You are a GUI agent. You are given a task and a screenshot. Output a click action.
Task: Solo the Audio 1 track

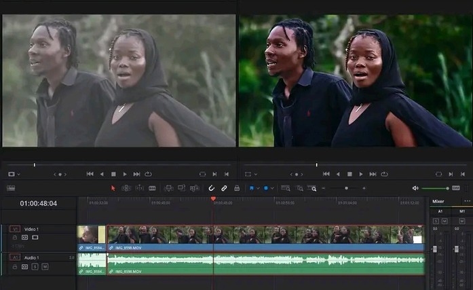pyautogui.click(x=35, y=267)
